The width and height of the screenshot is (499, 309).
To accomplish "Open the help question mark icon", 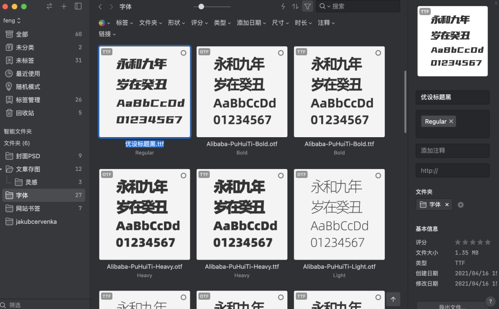I will click(x=491, y=301).
